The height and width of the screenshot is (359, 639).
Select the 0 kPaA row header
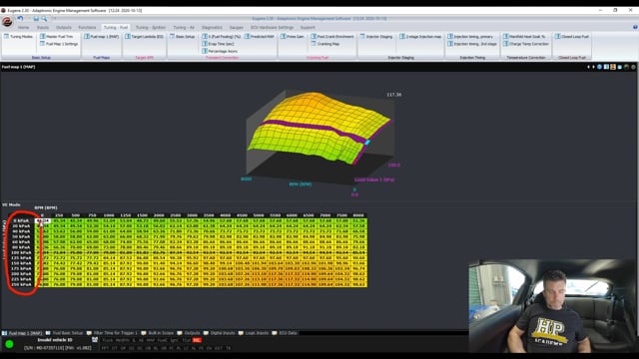(x=21, y=221)
